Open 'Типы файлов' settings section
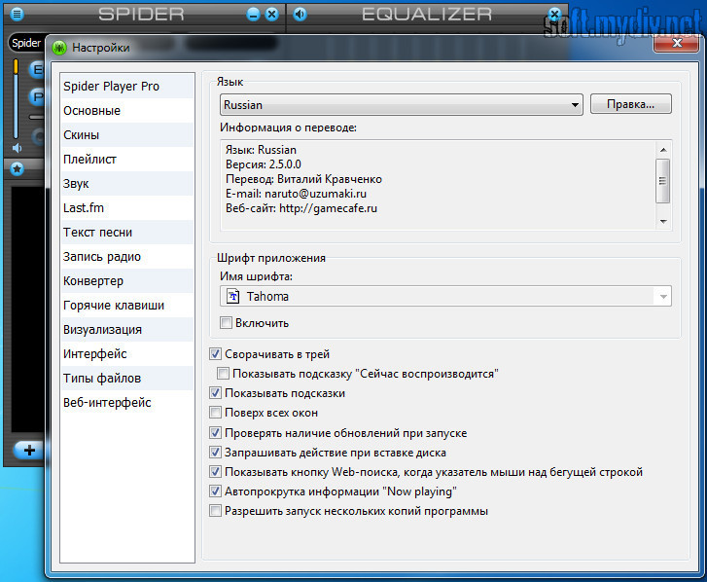This screenshot has width=707, height=582. click(127, 379)
